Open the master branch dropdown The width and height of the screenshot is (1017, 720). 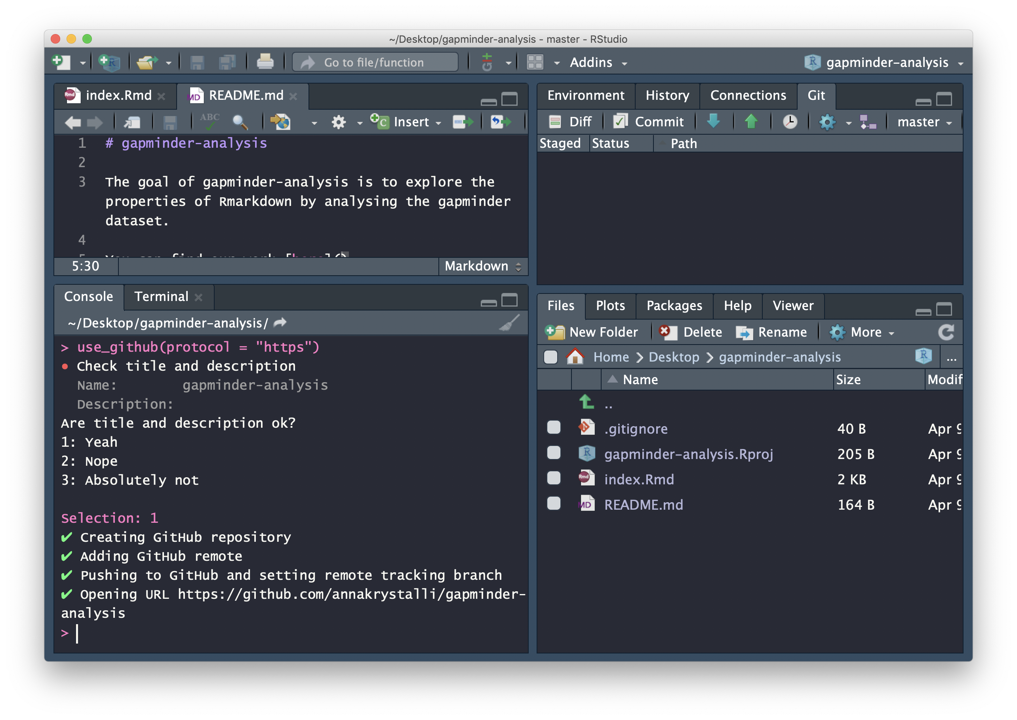[x=925, y=122]
